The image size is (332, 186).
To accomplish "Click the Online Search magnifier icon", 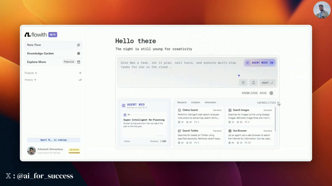I will point(179,110).
